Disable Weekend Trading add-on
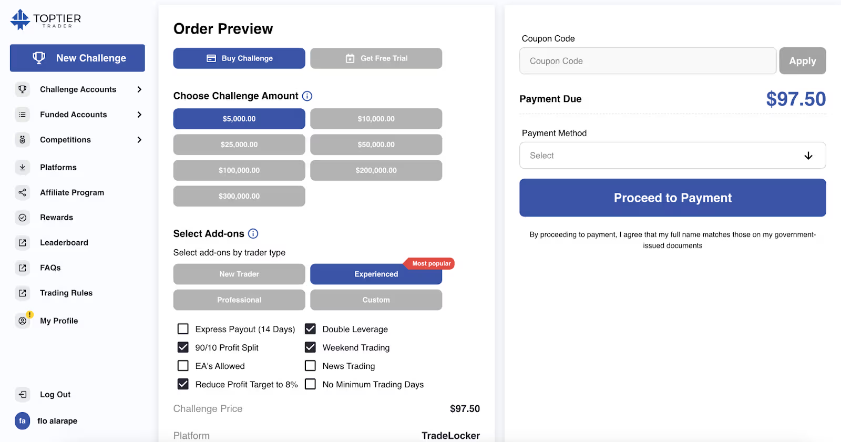Image resolution: width=841 pixels, height=442 pixels. 310,347
